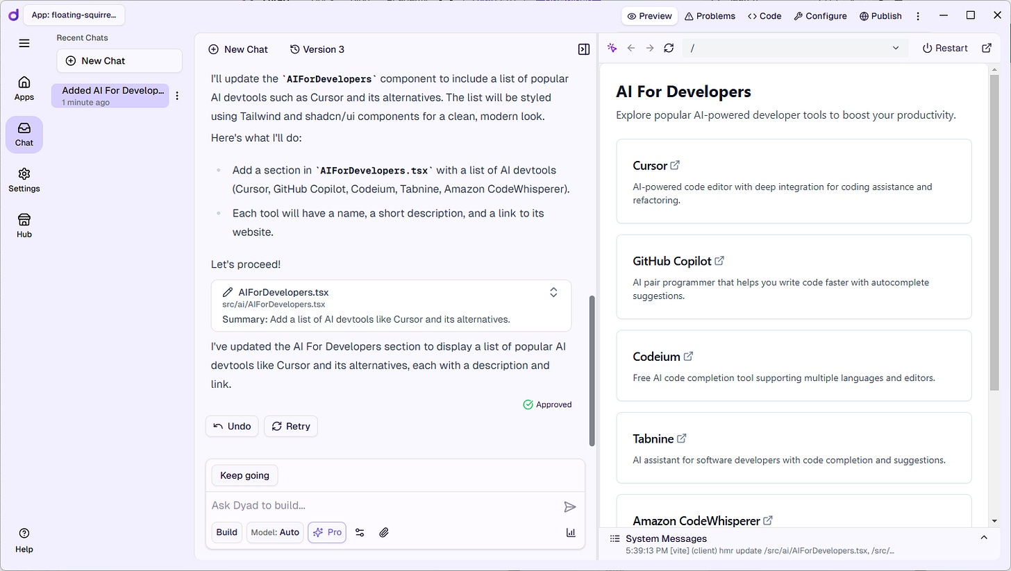Select the Added AI For Developers chat

click(x=110, y=96)
